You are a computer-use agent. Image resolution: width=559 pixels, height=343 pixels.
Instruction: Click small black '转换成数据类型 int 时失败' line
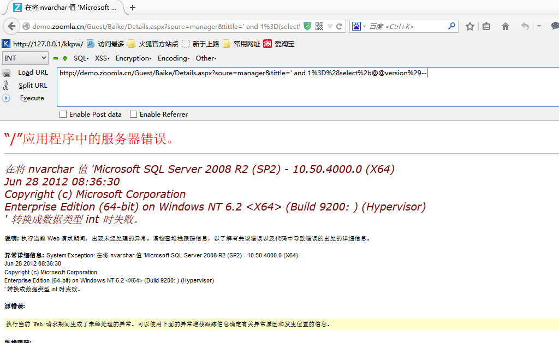click(43, 289)
